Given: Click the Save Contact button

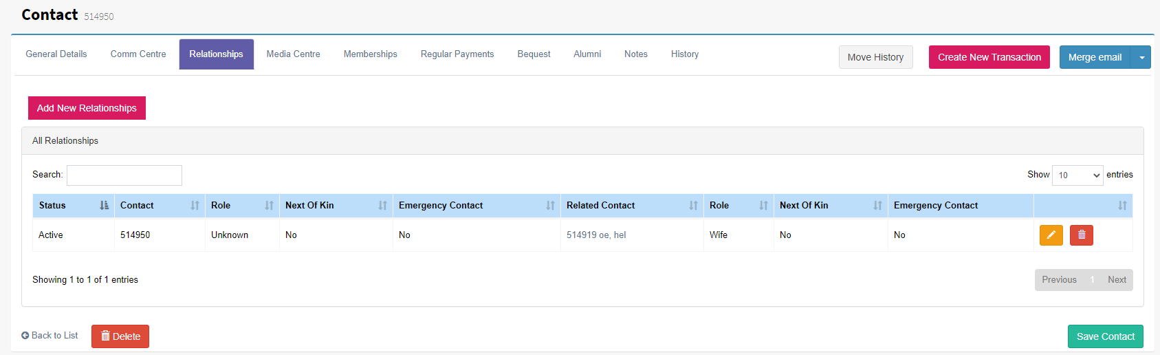Looking at the screenshot, I should 1106,336.
